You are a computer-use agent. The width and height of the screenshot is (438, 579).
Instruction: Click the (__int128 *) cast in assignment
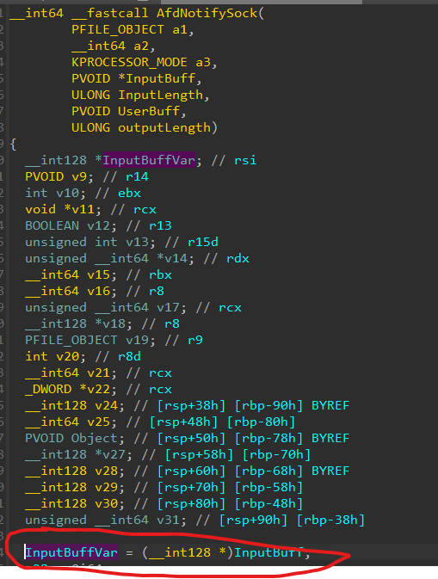tap(188, 552)
